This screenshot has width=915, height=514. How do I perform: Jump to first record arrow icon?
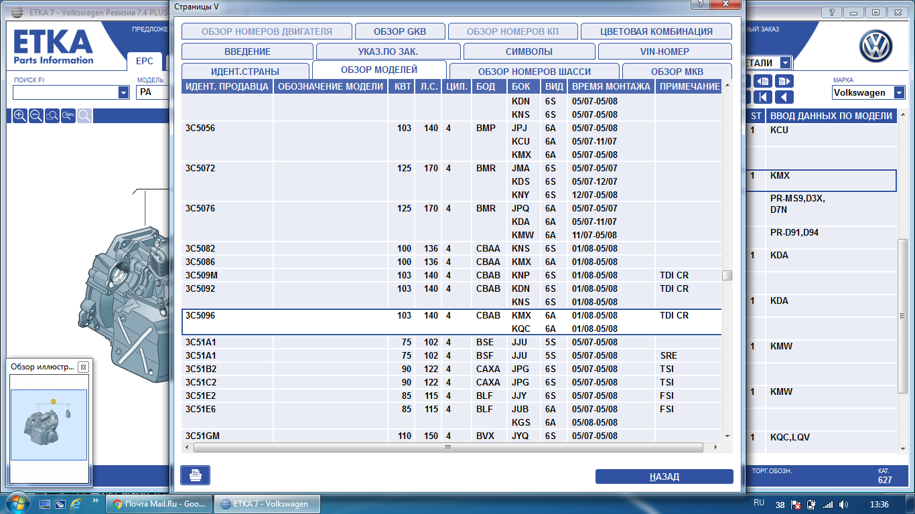pos(762,97)
